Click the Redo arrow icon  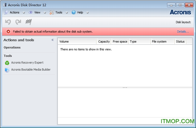tap(18, 22)
